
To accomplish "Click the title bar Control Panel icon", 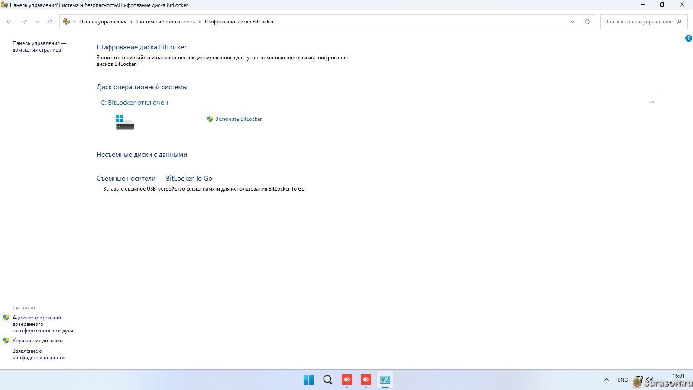I will pos(4,5).
